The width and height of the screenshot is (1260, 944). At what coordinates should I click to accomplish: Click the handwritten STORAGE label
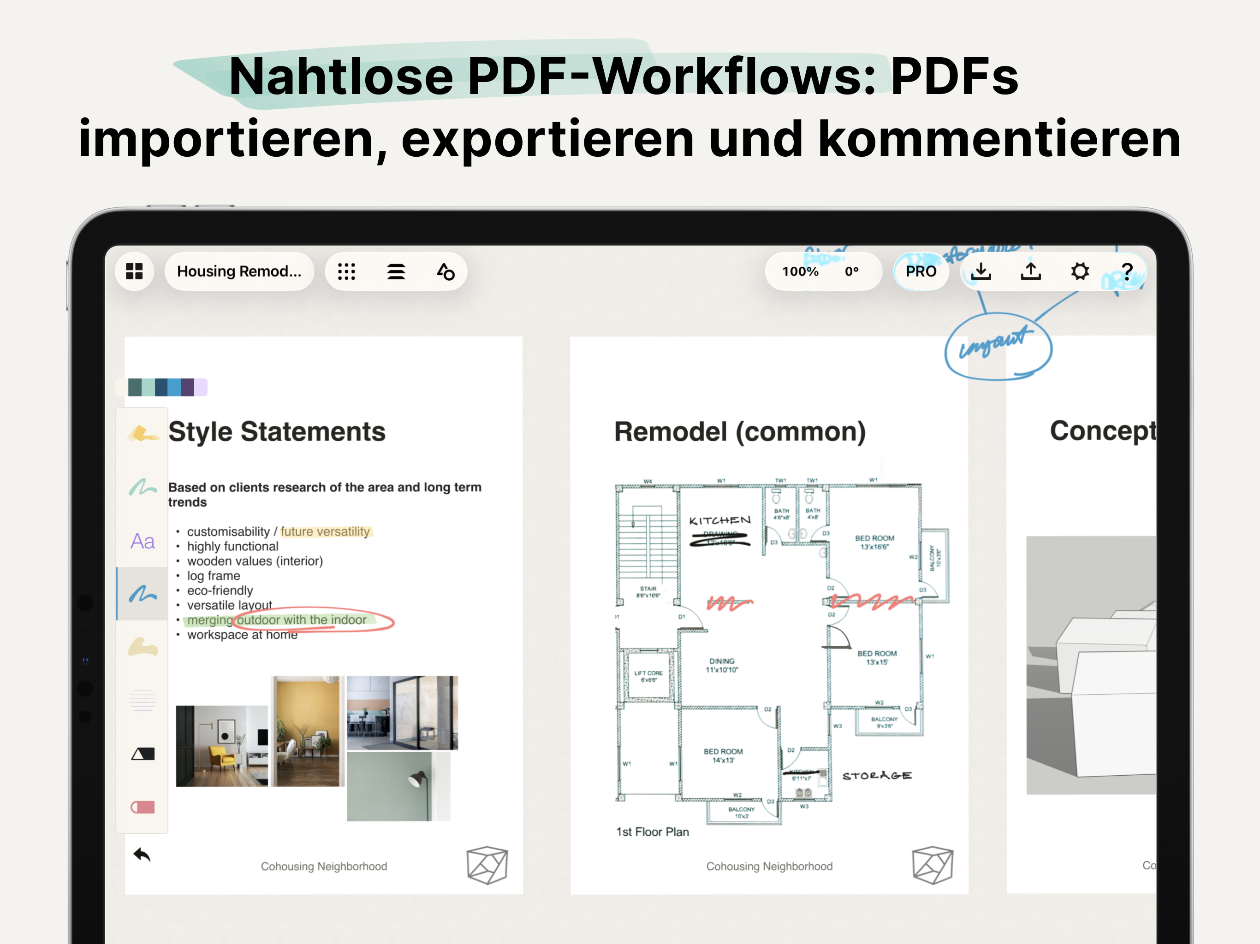click(x=877, y=775)
